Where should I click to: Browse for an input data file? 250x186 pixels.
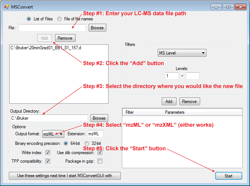(x=97, y=28)
